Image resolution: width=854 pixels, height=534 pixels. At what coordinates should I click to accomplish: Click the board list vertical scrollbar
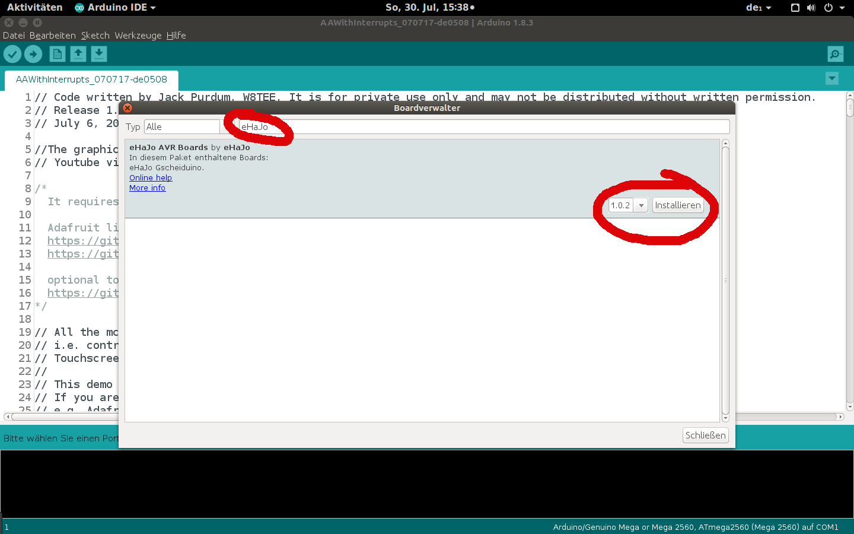(x=725, y=281)
